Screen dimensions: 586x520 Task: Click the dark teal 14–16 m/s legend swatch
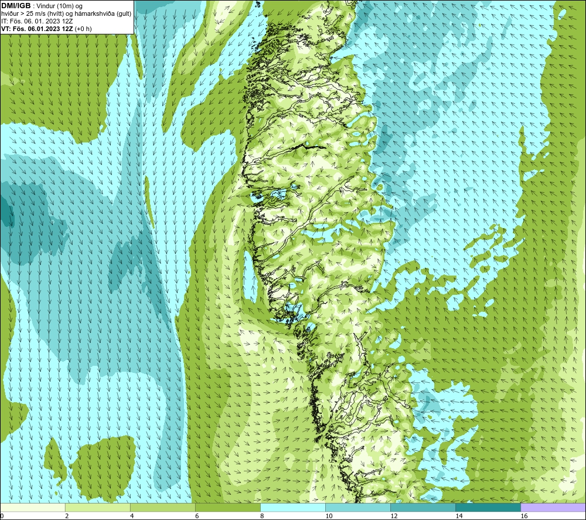point(488,507)
